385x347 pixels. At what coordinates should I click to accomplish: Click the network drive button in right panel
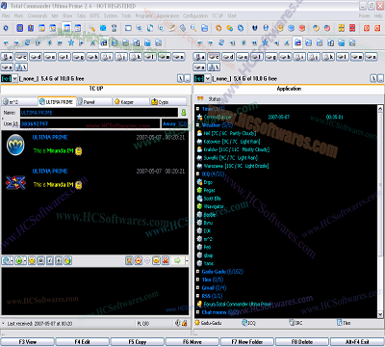(214, 67)
